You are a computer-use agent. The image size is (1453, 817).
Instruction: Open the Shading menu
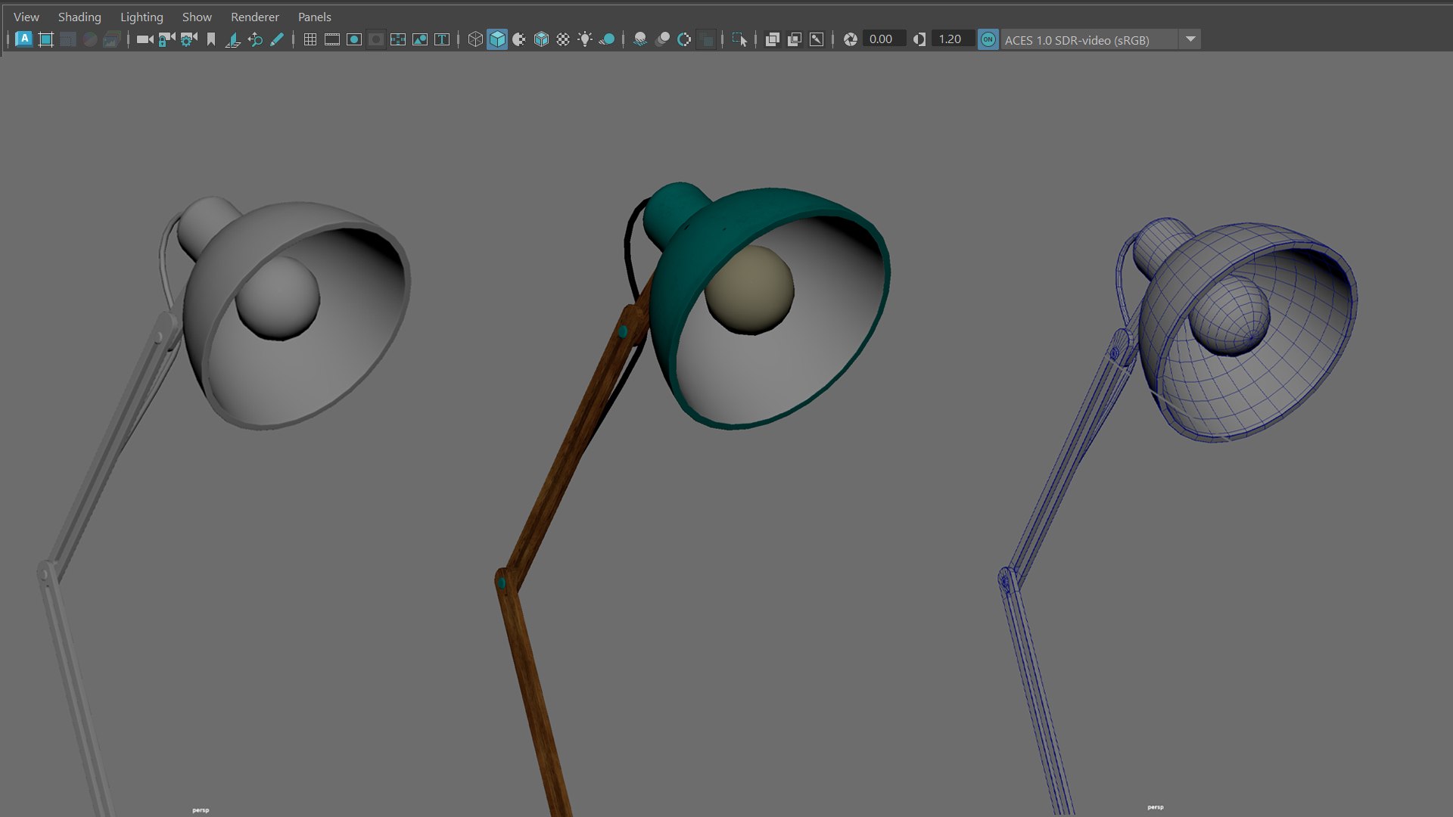(79, 17)
